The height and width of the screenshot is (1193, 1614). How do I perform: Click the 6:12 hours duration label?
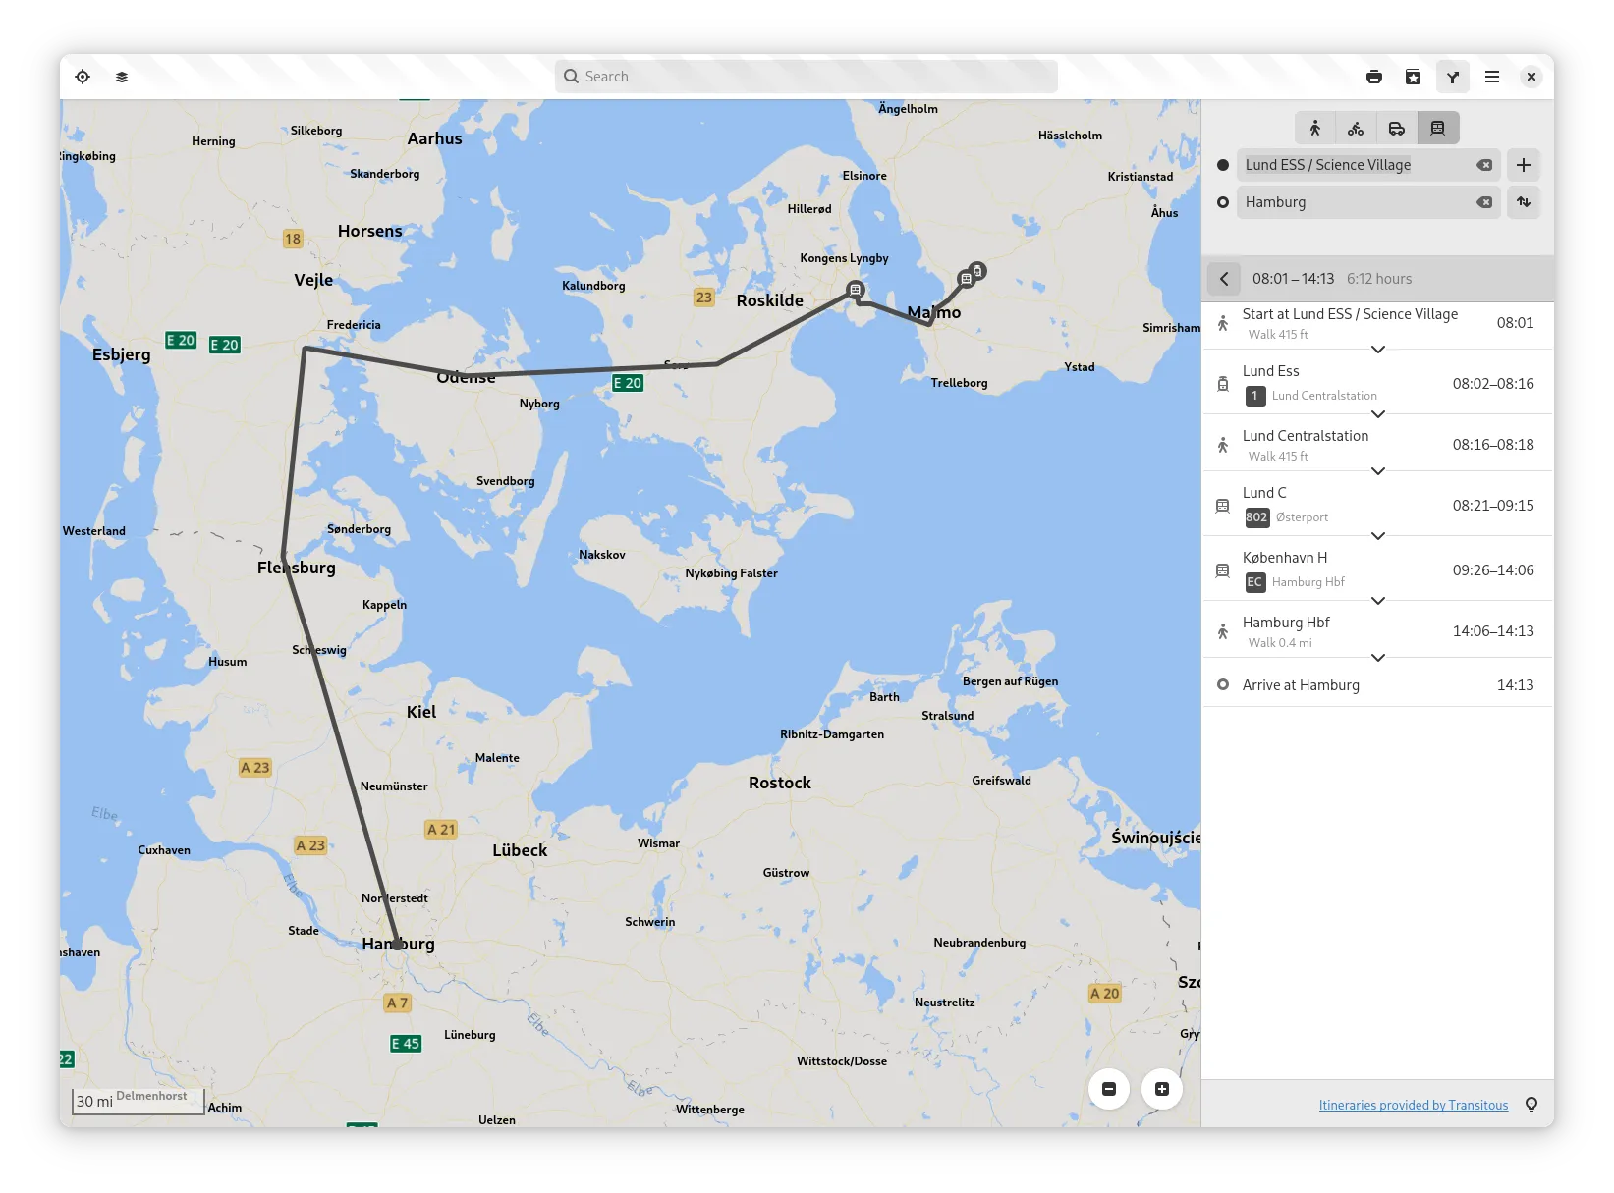1379,279
